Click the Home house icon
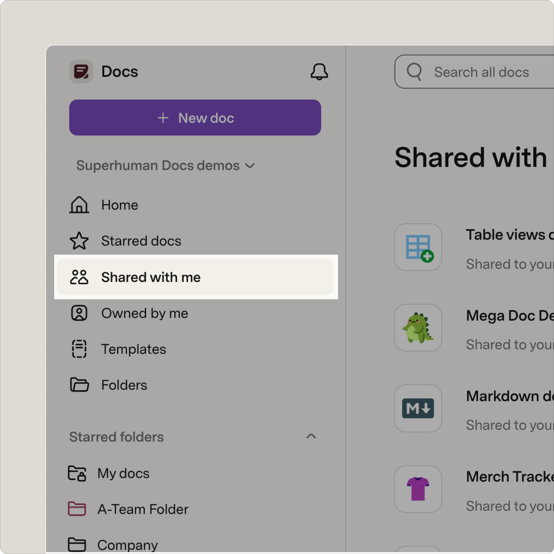554x554 pixels. point(79,205)
